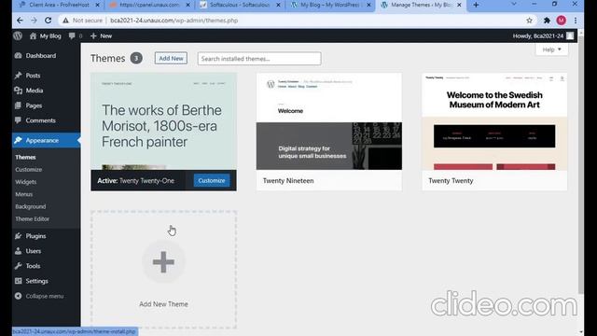597x336 pixels.
Task: Visit My Blog site from the admin bar
Action: click(46, 35)
